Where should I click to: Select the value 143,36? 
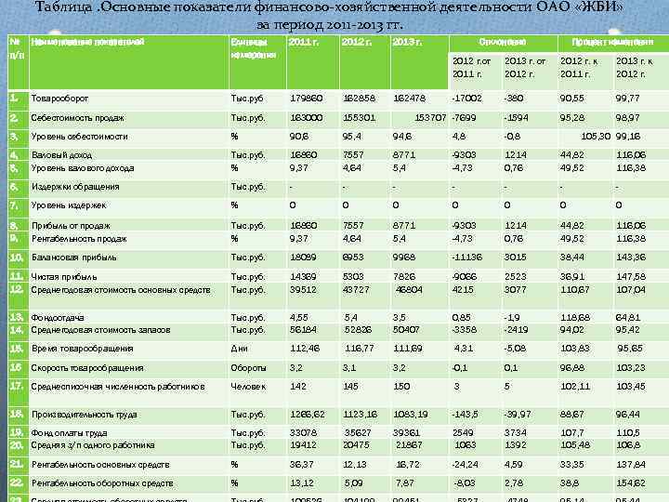631,258
